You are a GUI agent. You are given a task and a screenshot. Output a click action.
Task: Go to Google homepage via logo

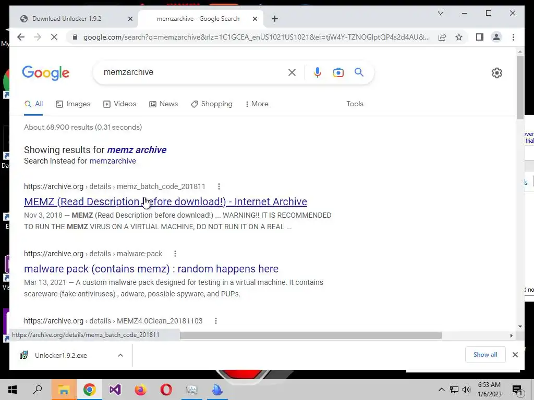46,73
